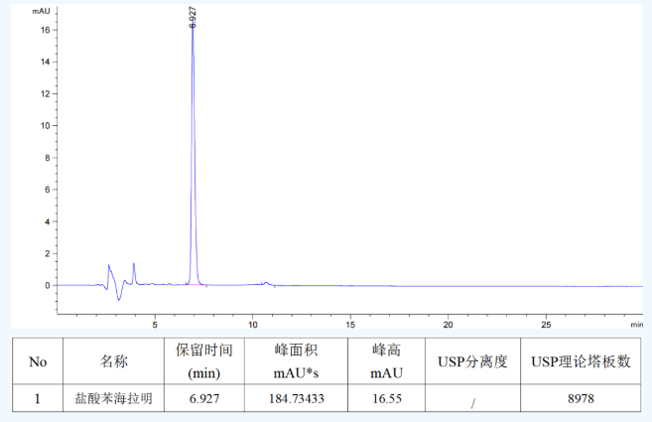Click the 184.73433 peak area cell
Viewport: 652px width, 422px height.
(x=297, y=399)
